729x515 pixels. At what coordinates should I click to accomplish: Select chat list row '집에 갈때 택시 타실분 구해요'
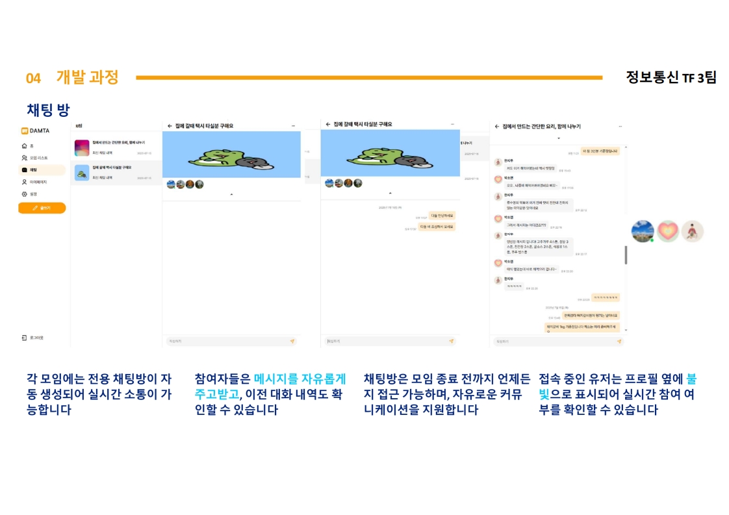coord(116,173)
